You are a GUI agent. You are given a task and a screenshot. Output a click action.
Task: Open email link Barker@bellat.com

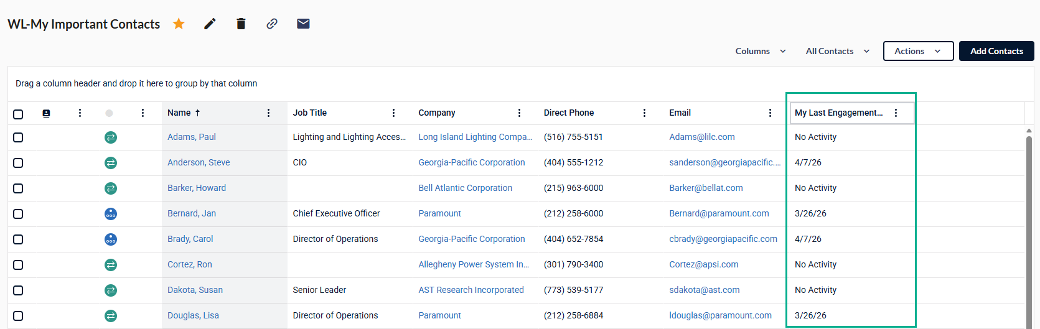coord(706,188)
